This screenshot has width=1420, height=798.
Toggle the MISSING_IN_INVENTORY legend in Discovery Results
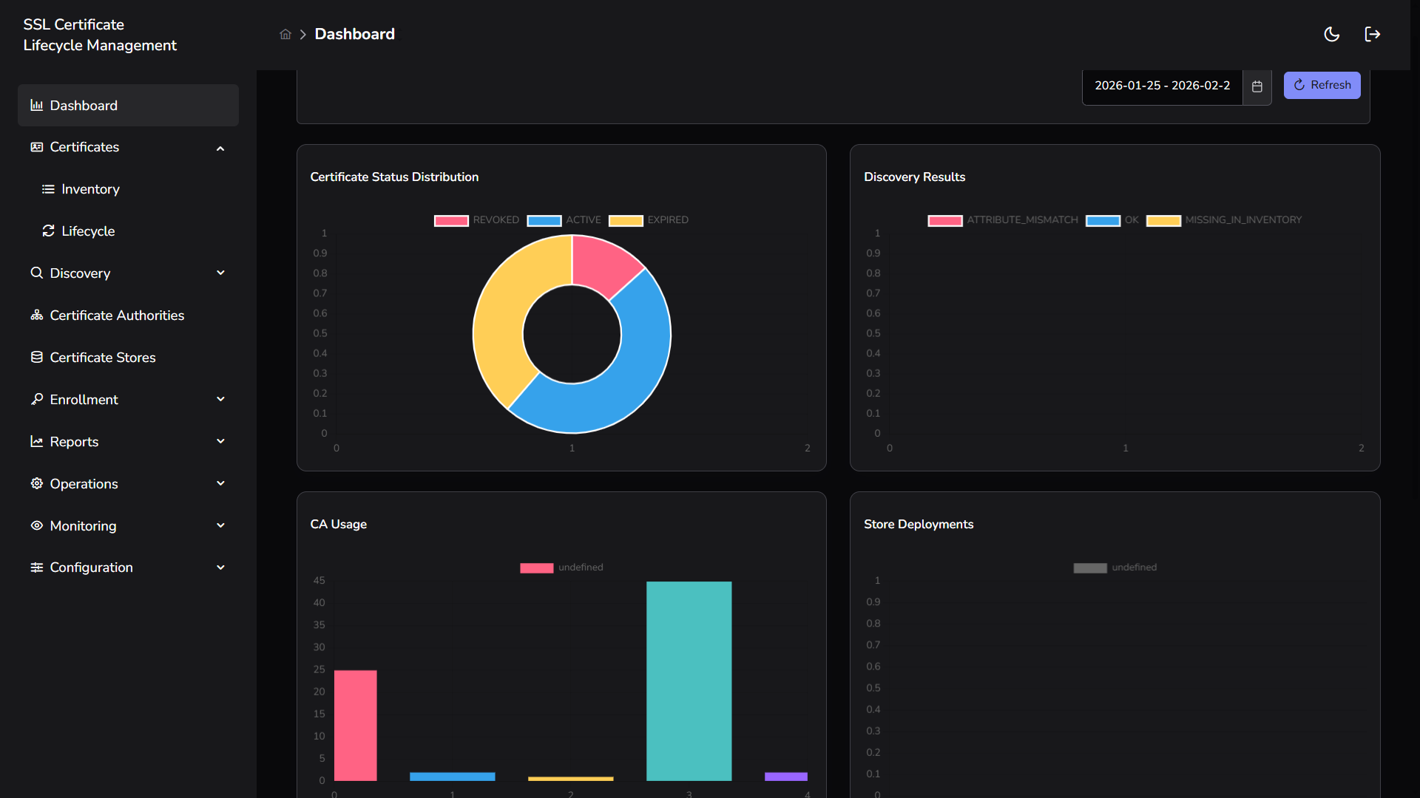point(1164,220)
